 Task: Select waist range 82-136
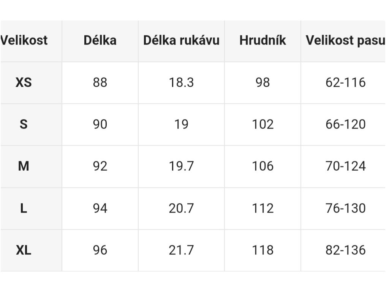click(345, 250)
